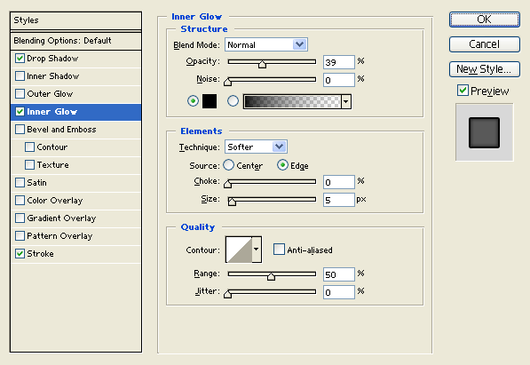
Task: Open Blending Options: Default
Action: pos(75,41)
